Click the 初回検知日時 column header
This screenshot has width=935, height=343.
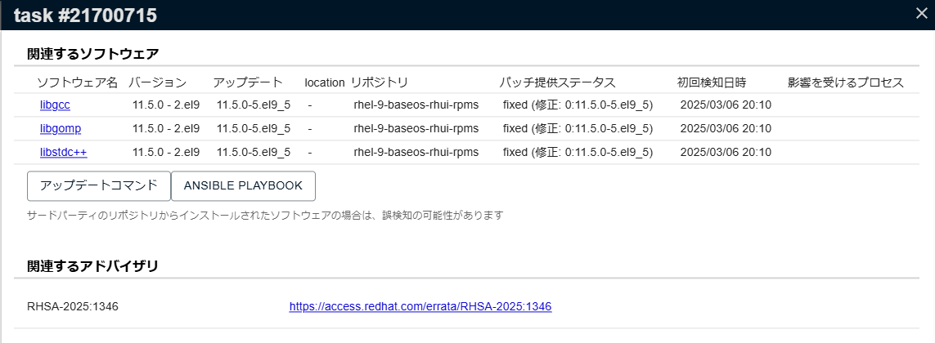[712, 82]
